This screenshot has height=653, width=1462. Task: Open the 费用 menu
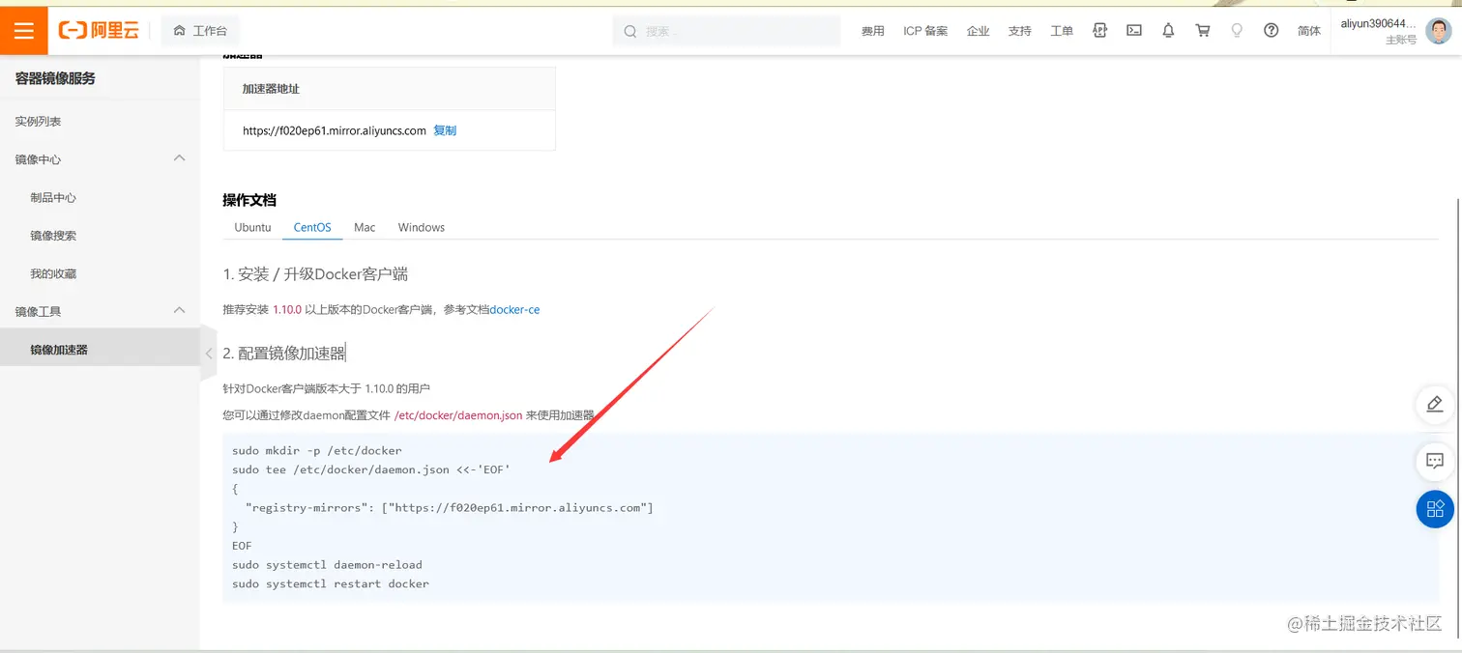[x=873, y=31]
